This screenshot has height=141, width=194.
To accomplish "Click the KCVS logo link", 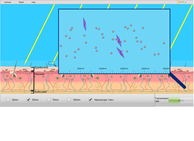I will 182,2.
